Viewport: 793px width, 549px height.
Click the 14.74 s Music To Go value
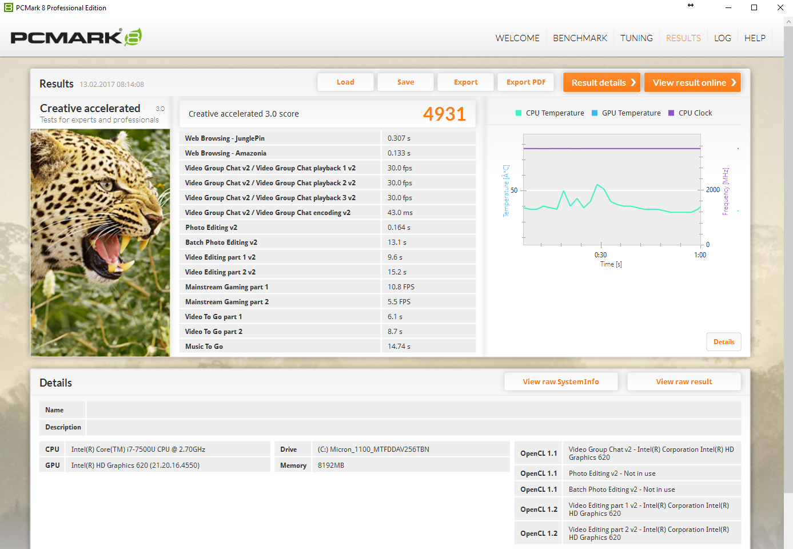click(x=399, y=347)
